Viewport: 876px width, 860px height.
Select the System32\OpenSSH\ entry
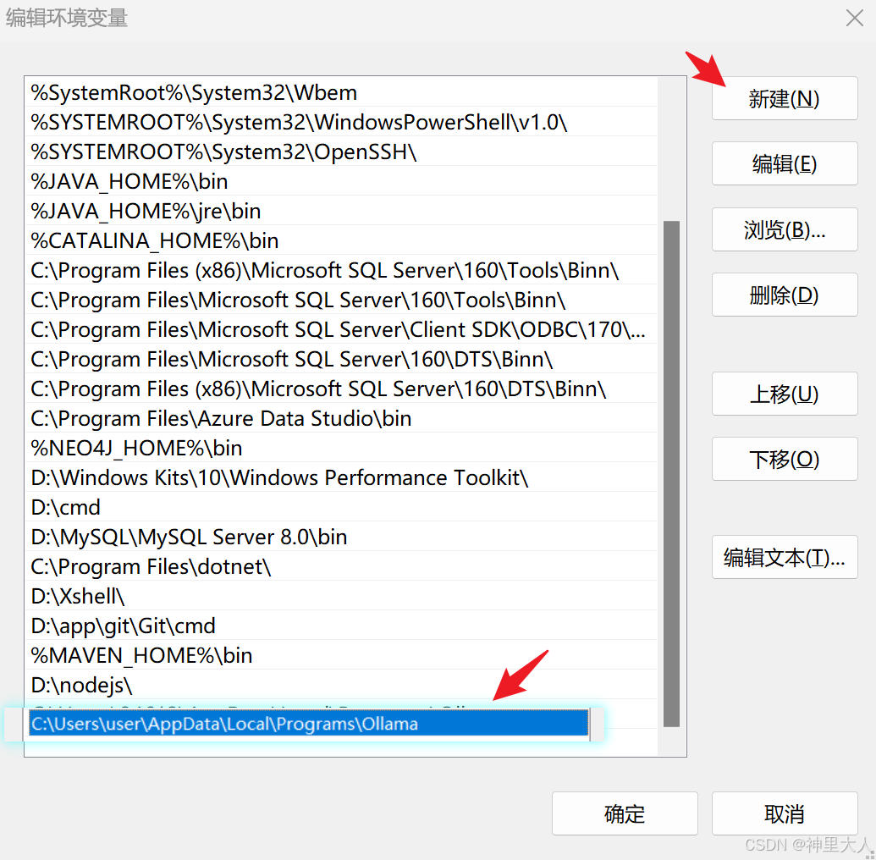(x=341, y=152)
